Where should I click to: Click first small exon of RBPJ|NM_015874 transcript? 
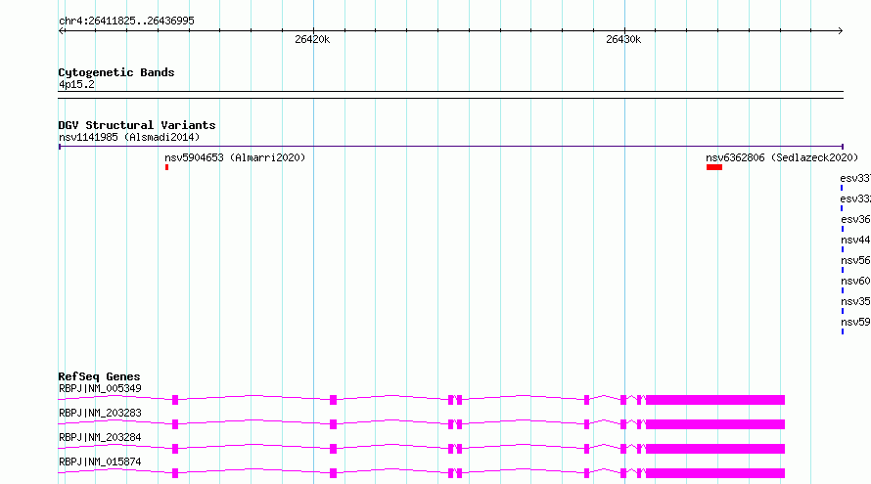click(175, 473)
